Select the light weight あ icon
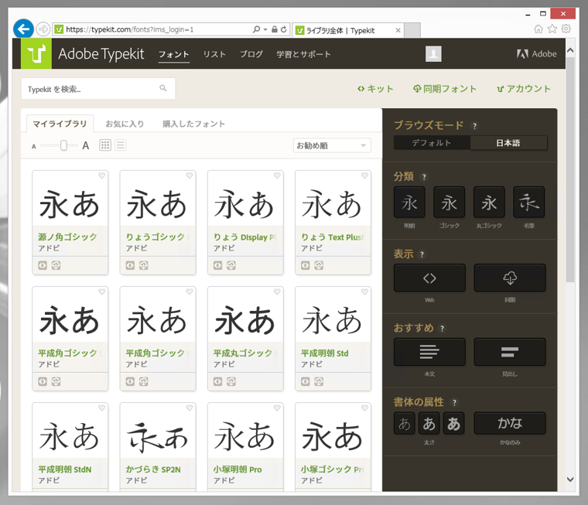The image size is (588, 505). point(404,423)
